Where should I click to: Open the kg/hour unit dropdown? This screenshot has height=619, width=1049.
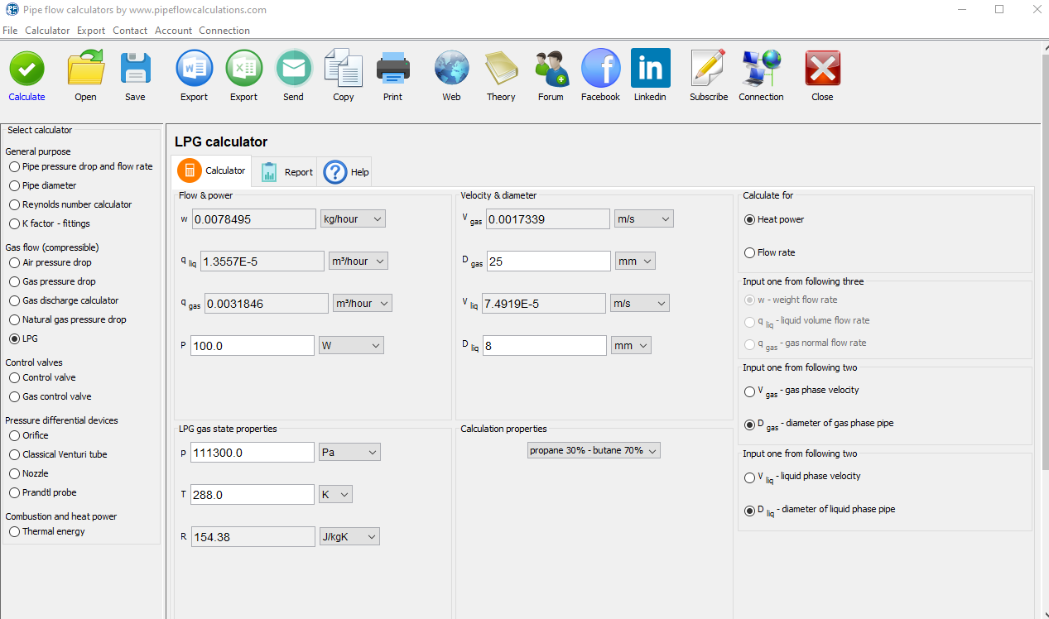coord(353,219)
